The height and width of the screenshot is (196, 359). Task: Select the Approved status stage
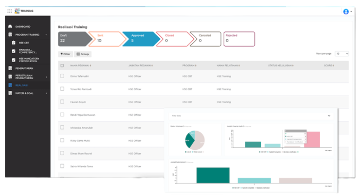140,39
